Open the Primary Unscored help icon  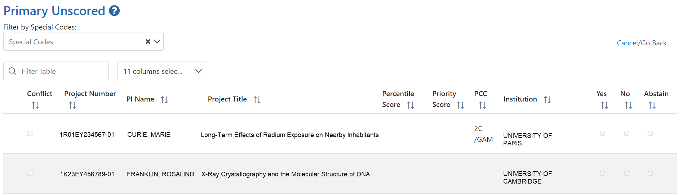[x=114, y=11]
